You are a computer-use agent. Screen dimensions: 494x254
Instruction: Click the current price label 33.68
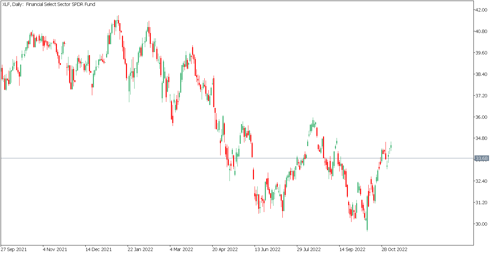coord(481,158)
